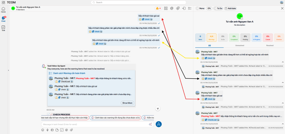Collapse thread under 'chưa đáp ứng được nhiều tiêu chí' in panel
Image resolution: width=285 pixels, height=134 pixels.
pos(283,83)
